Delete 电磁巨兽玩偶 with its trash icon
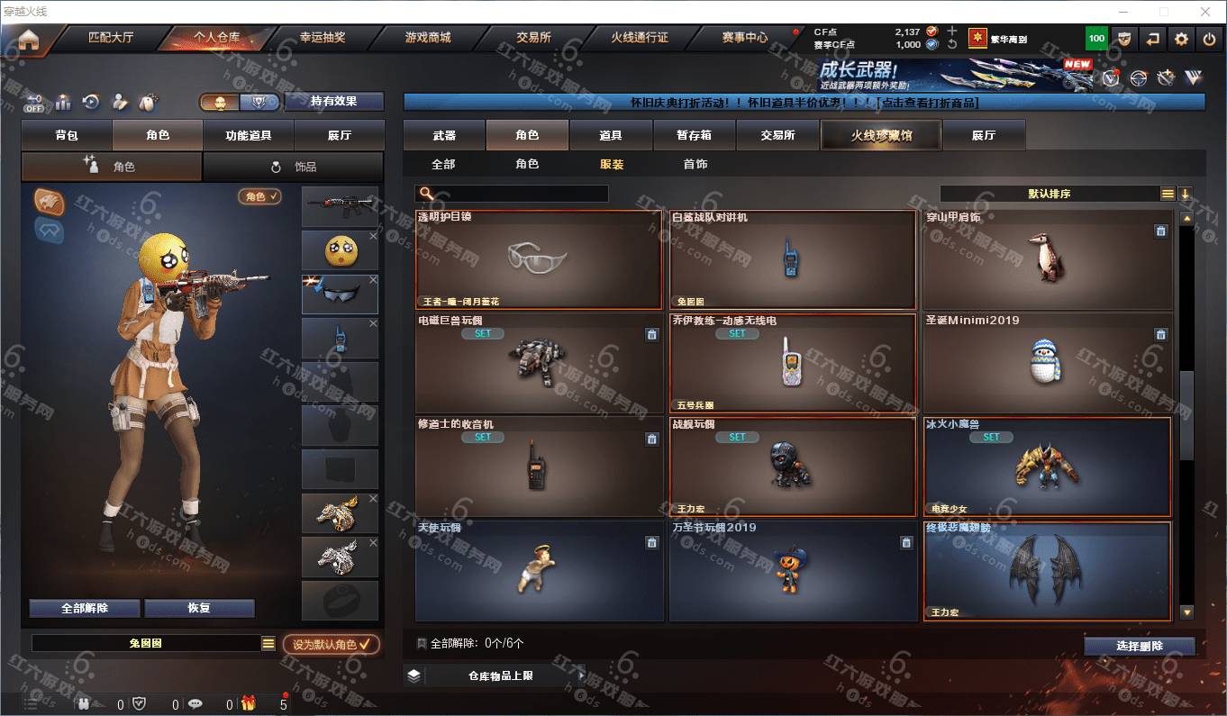The image size is (1227, 716). [652, 335]
